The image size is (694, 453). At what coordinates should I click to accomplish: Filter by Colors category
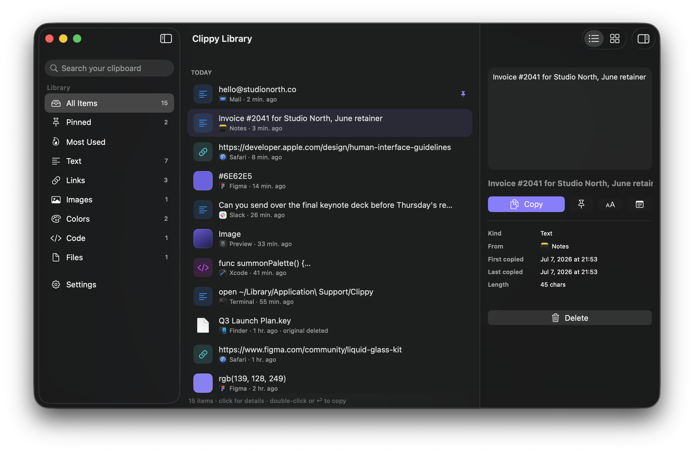point(109,219)
